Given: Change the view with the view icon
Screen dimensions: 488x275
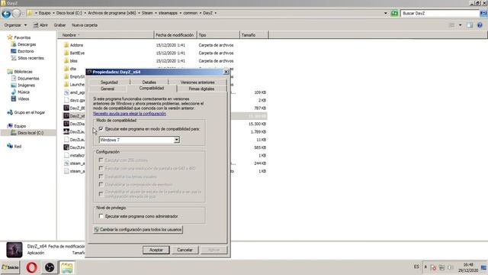Looking at the screenshot, I should click(452, 25).
